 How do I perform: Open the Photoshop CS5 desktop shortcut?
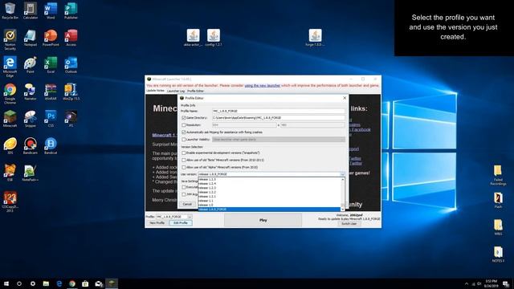click(x=51, y=119)
